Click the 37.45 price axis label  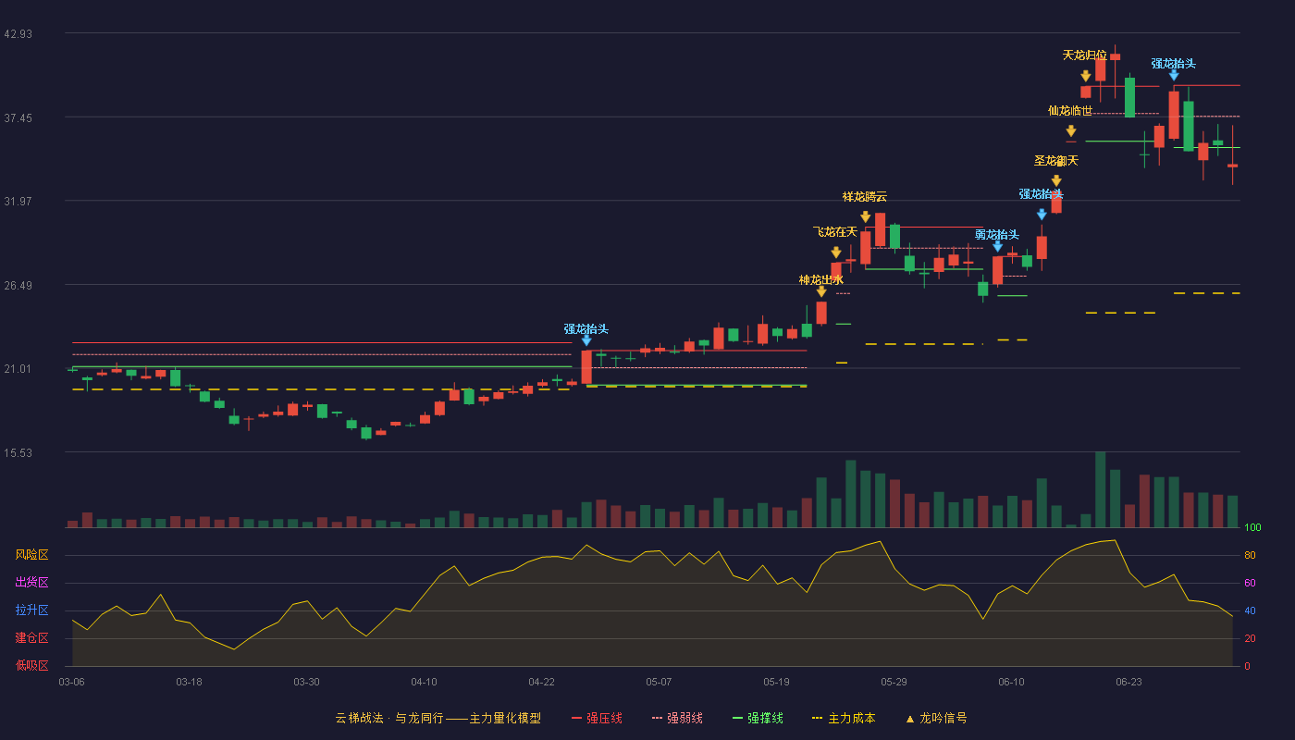pos(18,117)
